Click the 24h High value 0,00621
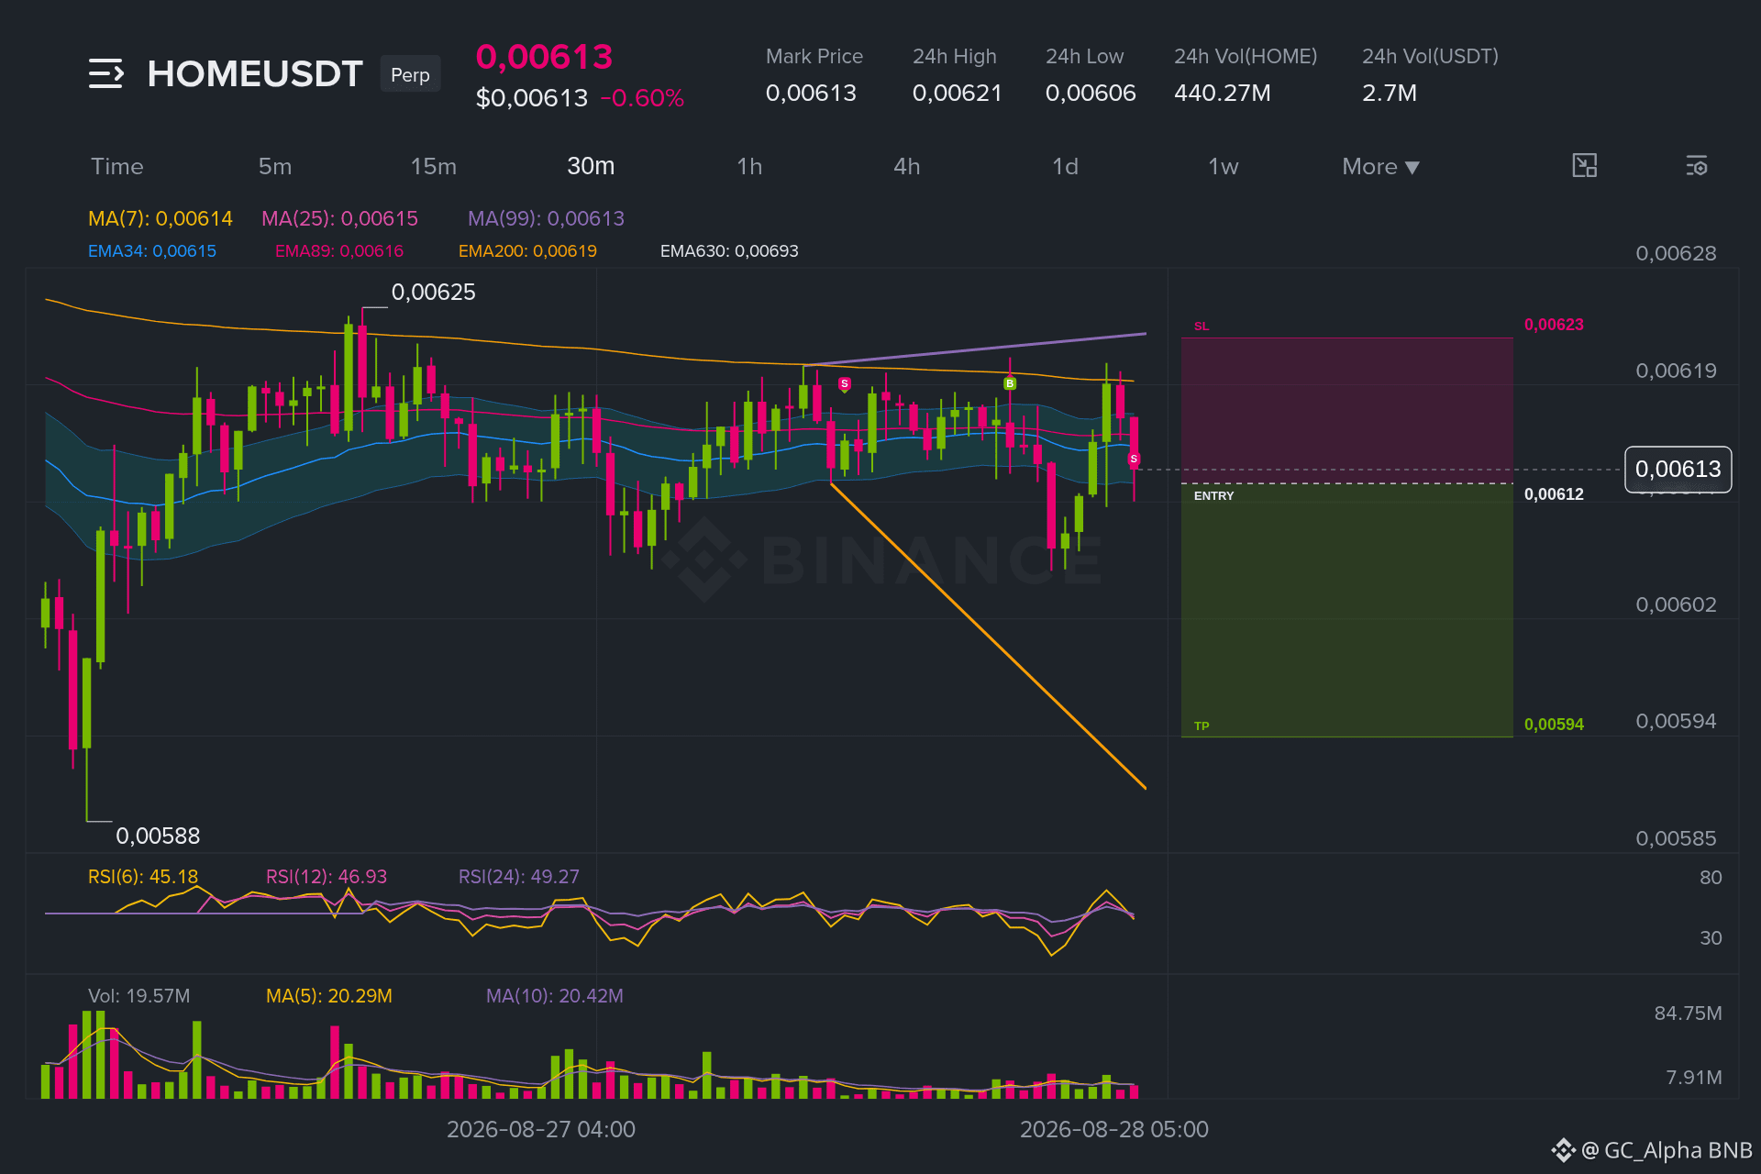1761x1174 pixels. (x=957, y=93)
